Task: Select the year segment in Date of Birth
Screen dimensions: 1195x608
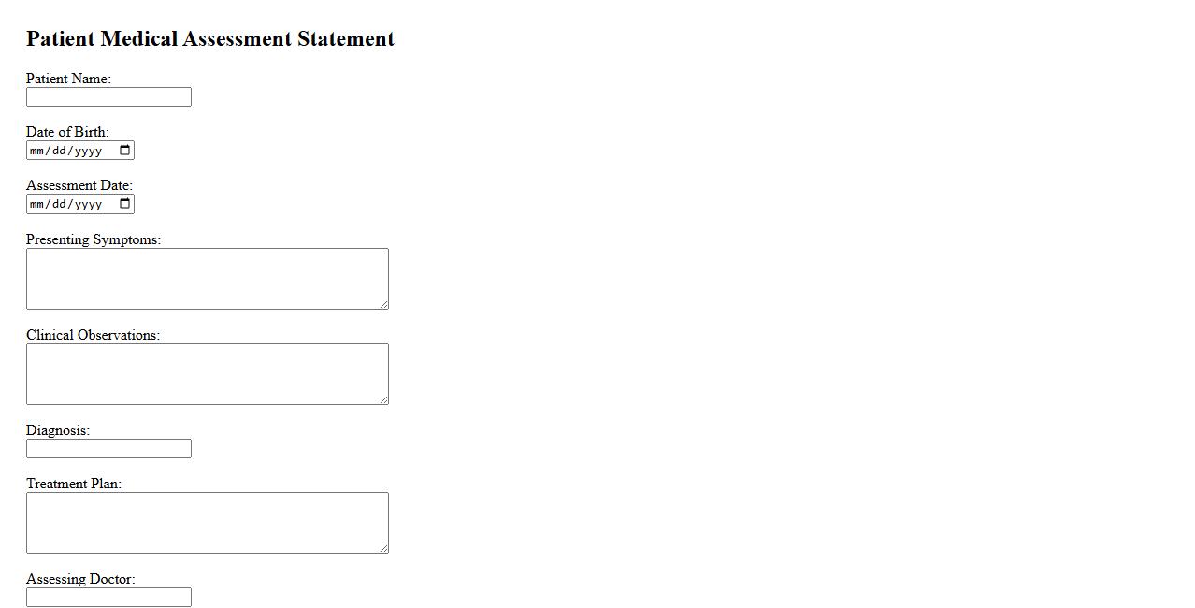Action: click(x=88, y=151)
